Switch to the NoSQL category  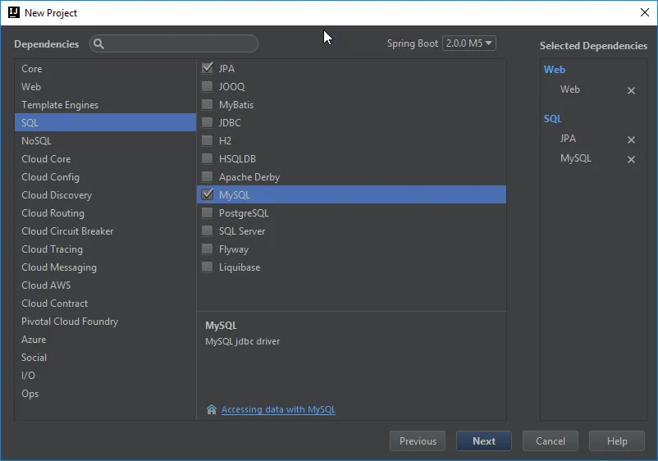(x=105, y=140)
